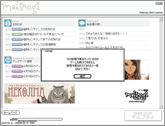This screenshot has width=165, height=126.
Task: Open board post ↑見てはいけません
Action: (x=97, y=38)
